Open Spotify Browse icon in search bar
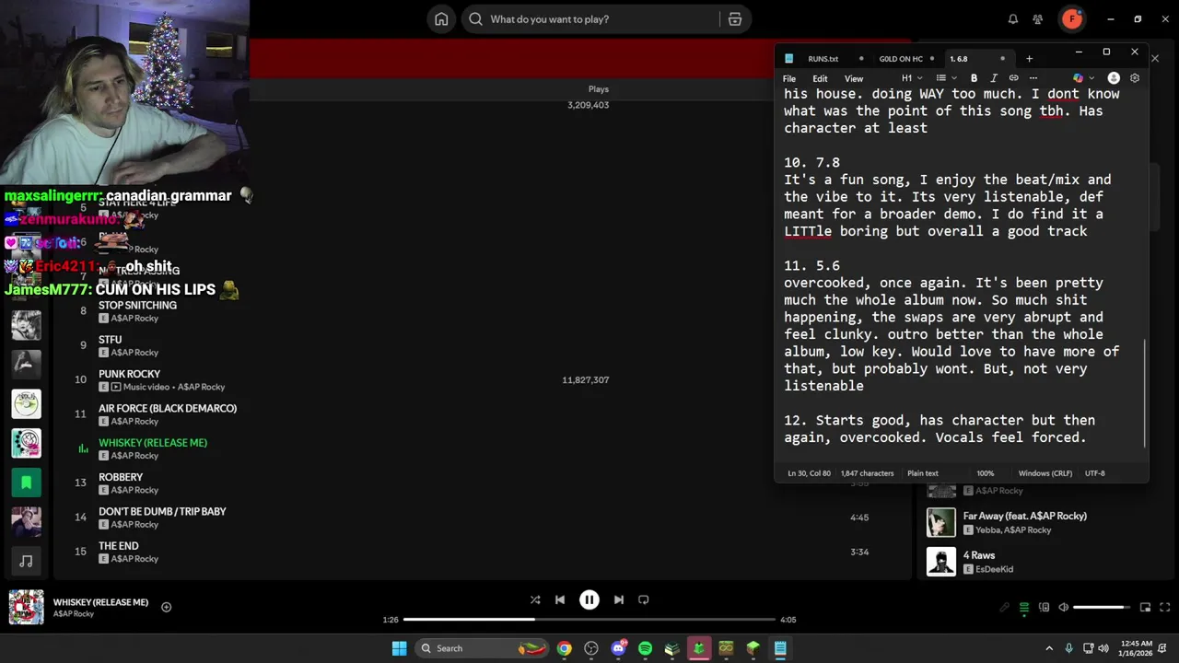The height and width of the screenshot is (663, 1179). point(735,19)
